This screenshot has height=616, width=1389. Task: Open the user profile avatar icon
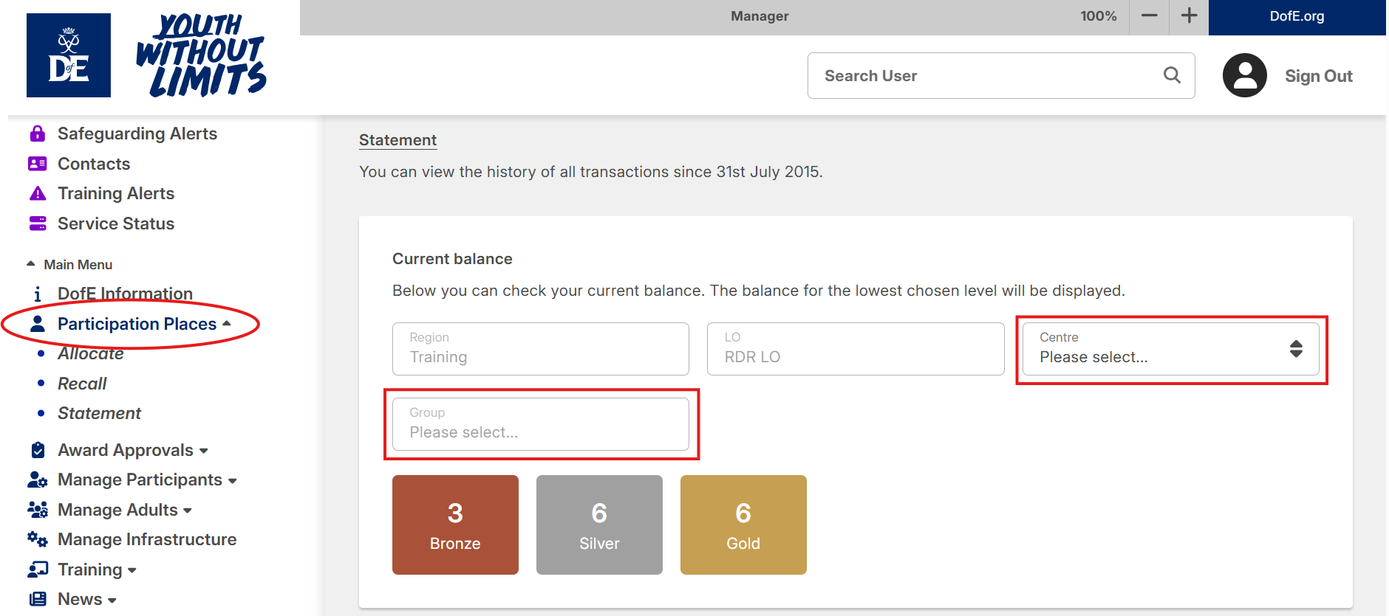tap(1245, 75)
